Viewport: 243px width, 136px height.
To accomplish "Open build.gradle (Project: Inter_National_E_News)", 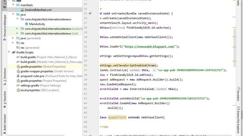I will click(x=49, y=57).
